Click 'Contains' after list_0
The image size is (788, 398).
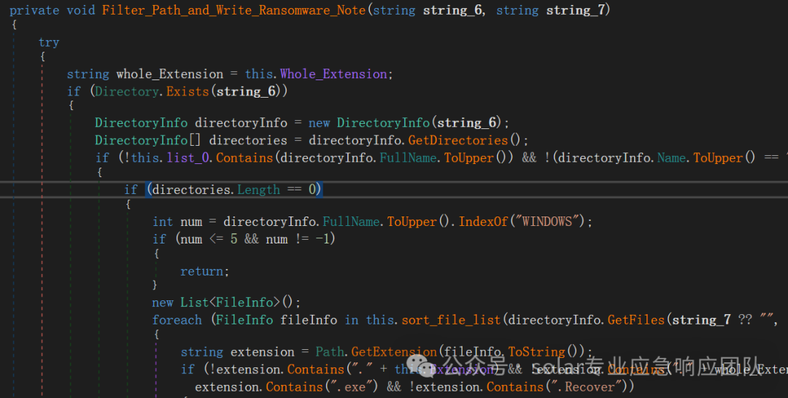(244, 158)
